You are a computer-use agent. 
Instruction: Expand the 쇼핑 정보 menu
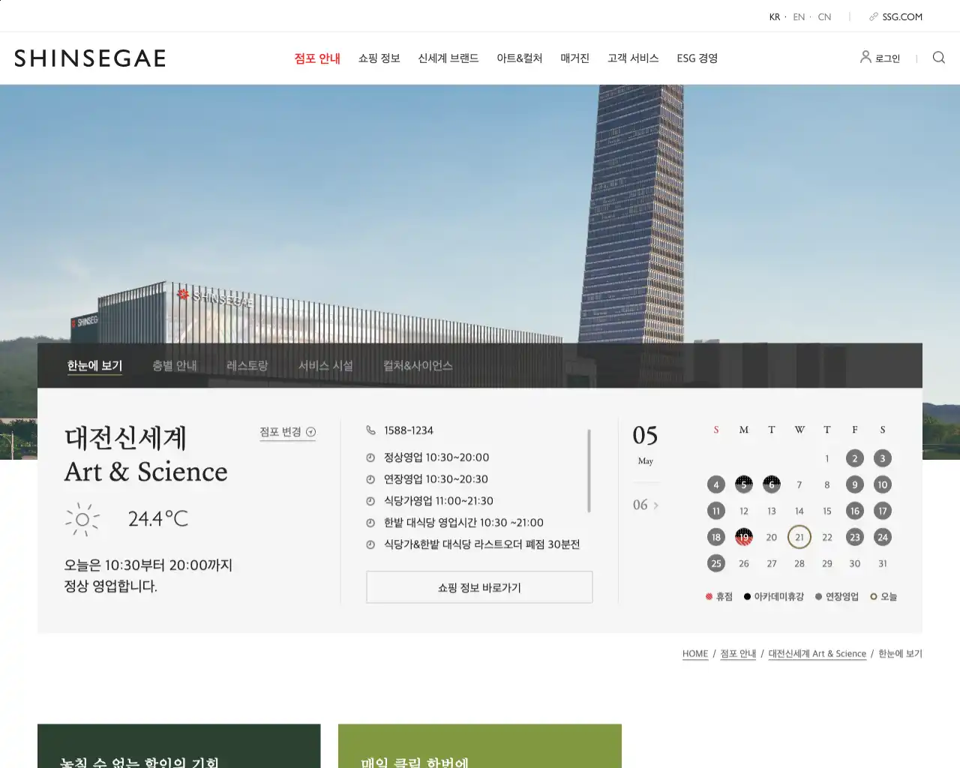pos(379,58)
